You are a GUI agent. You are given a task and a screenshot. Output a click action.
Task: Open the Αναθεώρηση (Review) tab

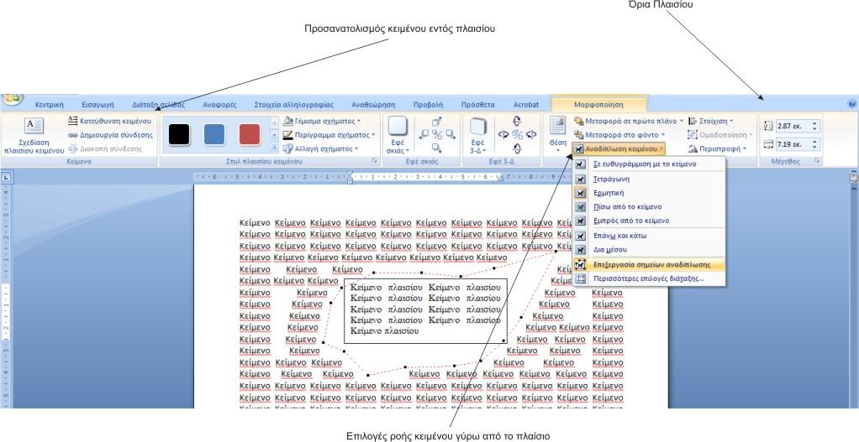click(373, 104)
